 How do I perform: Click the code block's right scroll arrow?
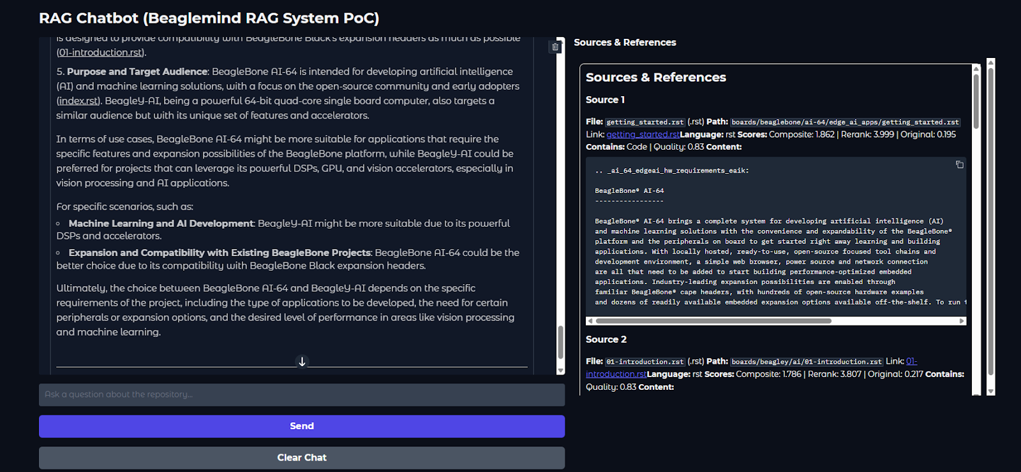(962, 321)
